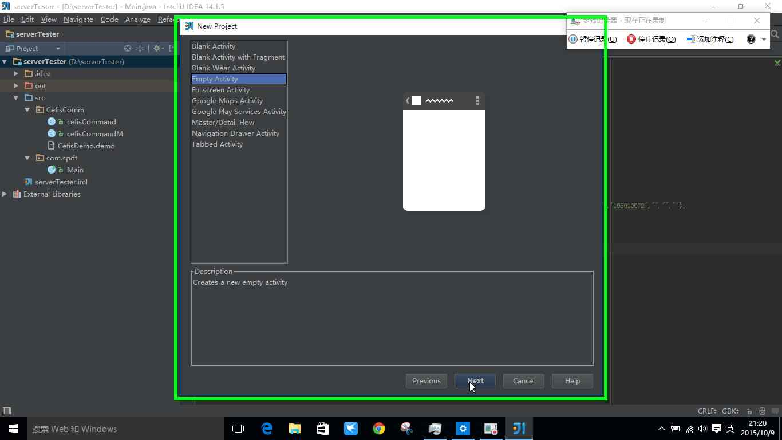Open the Code menu
This screenshot has height=440, width=782.
[x=109, y=19]
